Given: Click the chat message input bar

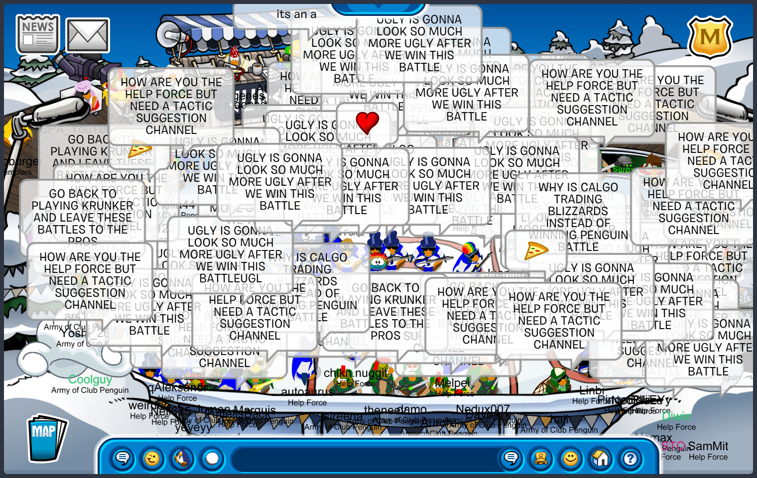Looking at the screenshot, I should click(x=366, y=458).
